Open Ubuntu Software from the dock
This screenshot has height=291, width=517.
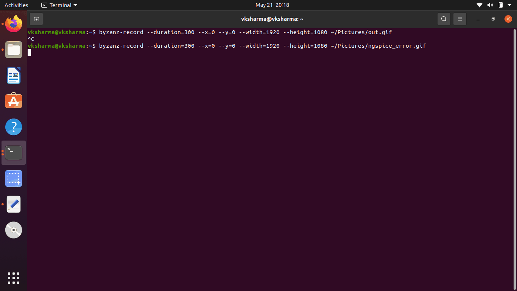coord(13,101)
